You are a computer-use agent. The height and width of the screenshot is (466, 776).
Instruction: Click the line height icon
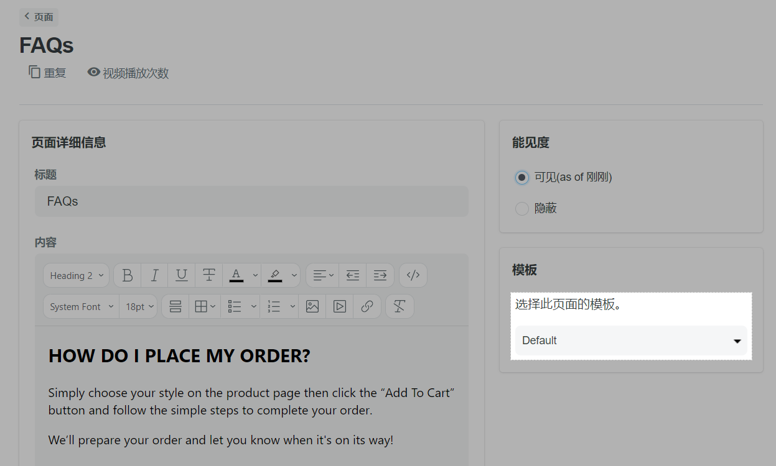(175, 306)
